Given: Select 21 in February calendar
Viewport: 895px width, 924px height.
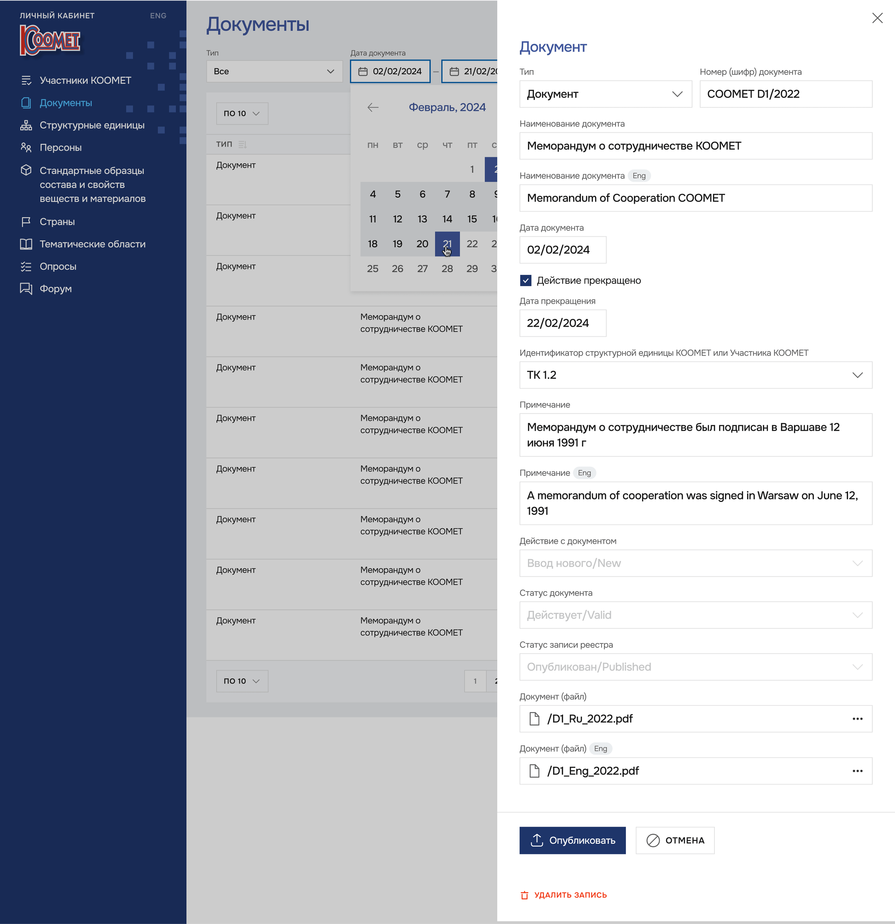Looking at the screenshot, I should 447,244.
